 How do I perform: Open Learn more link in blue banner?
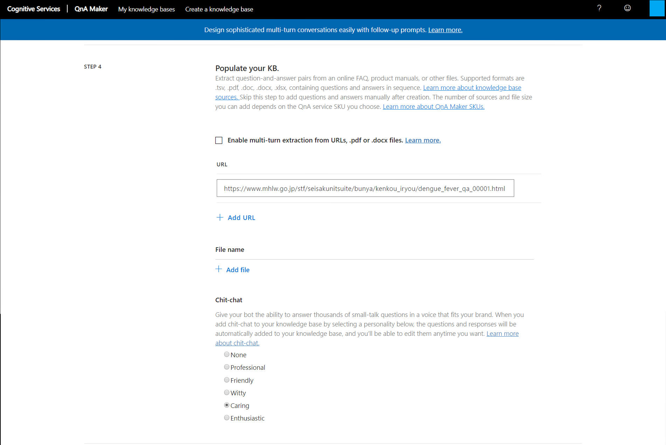(x=445, y=30)
